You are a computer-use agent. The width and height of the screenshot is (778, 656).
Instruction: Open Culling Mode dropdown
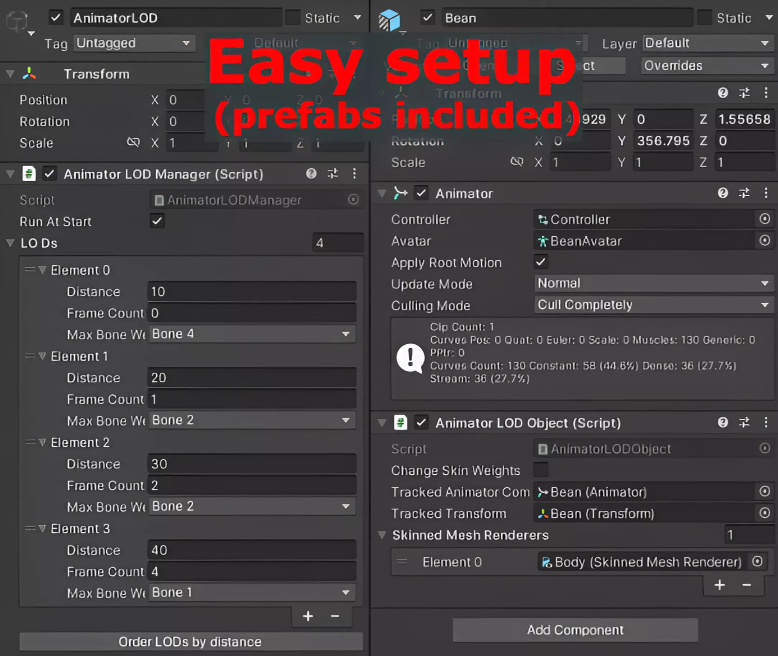pyautogui.click(x=654, y=305)
